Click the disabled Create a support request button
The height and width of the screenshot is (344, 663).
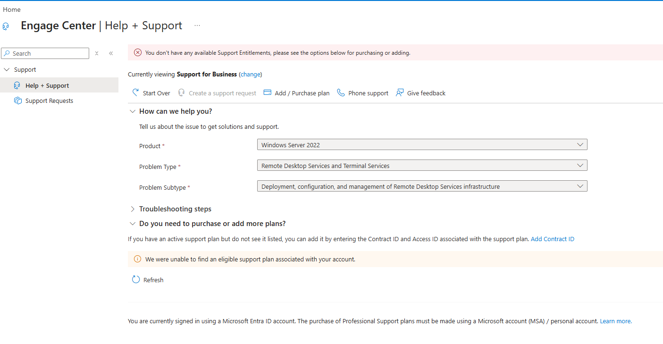(x=217, y=93)
